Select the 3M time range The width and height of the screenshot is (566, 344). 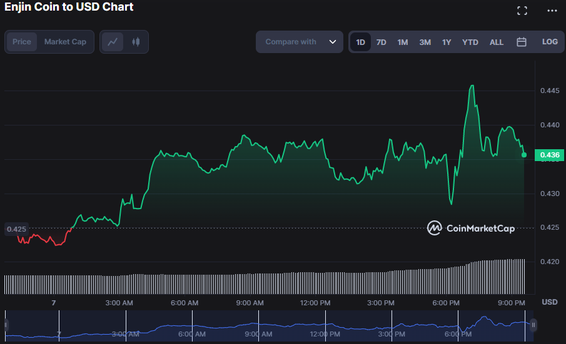click(x=425, y=42)
